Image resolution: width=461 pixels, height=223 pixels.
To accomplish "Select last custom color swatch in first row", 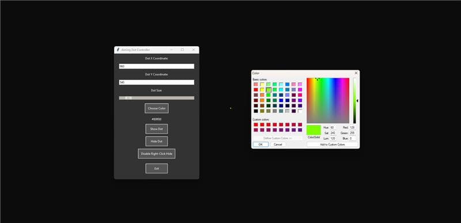I will tap(300, 124).
